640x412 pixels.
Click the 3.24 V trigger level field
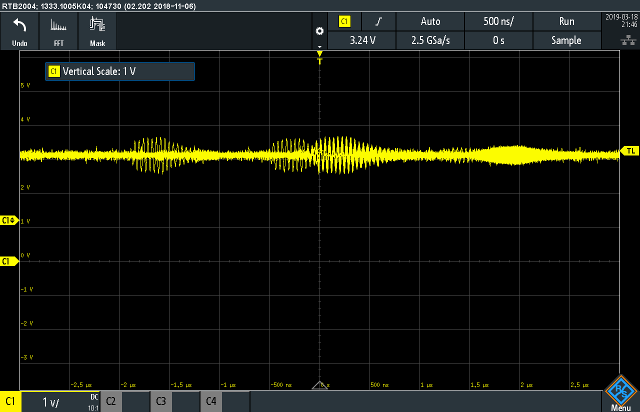(x=362, y=40)
